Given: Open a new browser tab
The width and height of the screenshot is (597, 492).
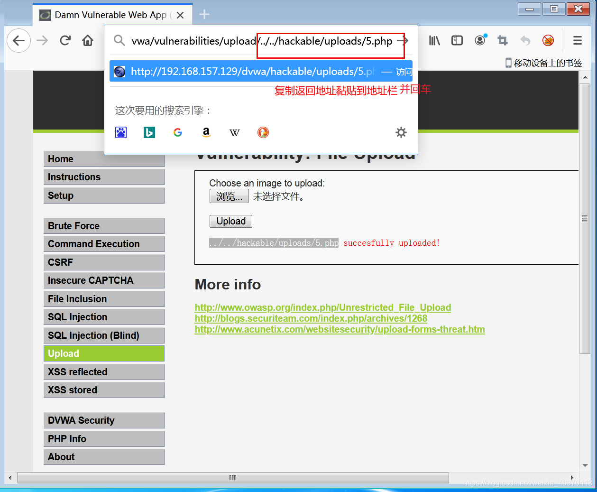Looking at the screenshot, I should (204, 15).
